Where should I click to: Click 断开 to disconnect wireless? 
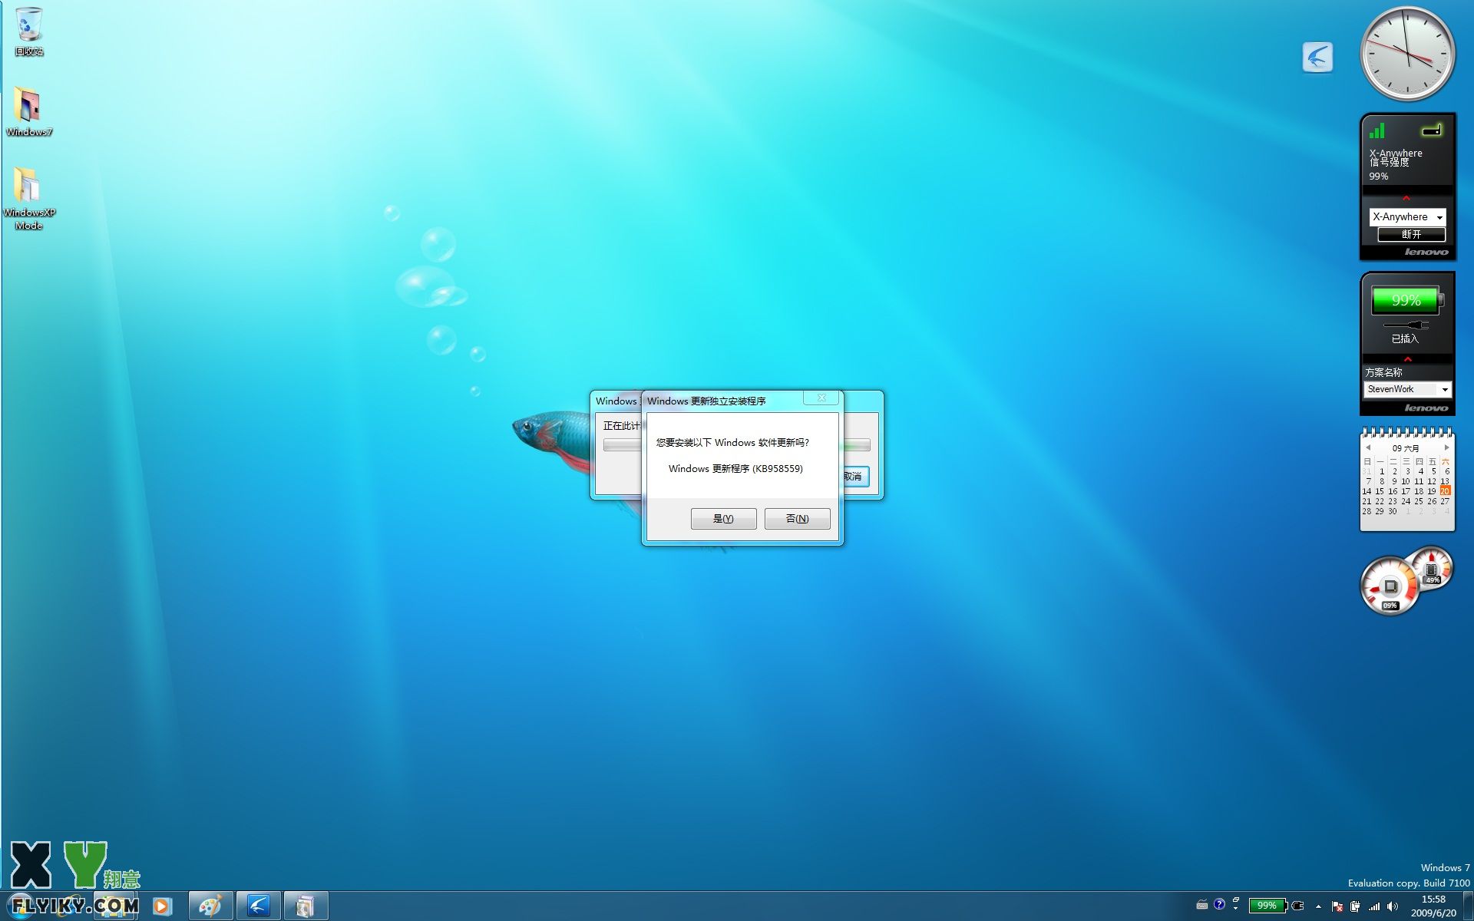tap(1411, 234)
